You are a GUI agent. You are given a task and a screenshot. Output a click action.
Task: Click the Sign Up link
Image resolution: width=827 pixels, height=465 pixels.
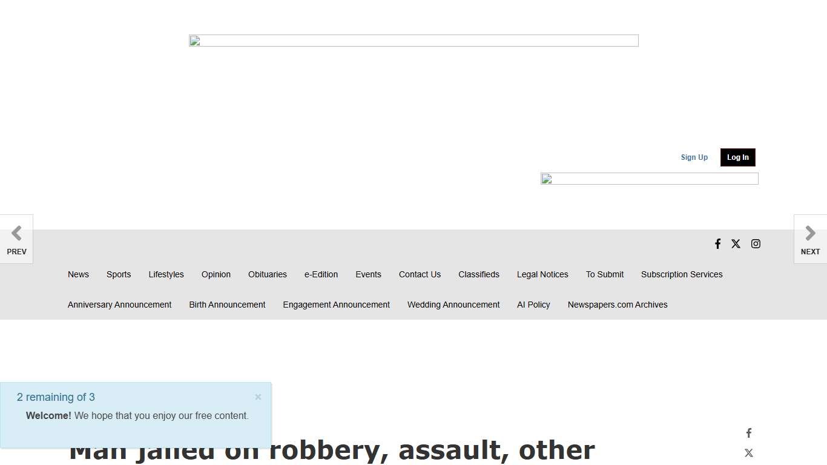(694, 157)
